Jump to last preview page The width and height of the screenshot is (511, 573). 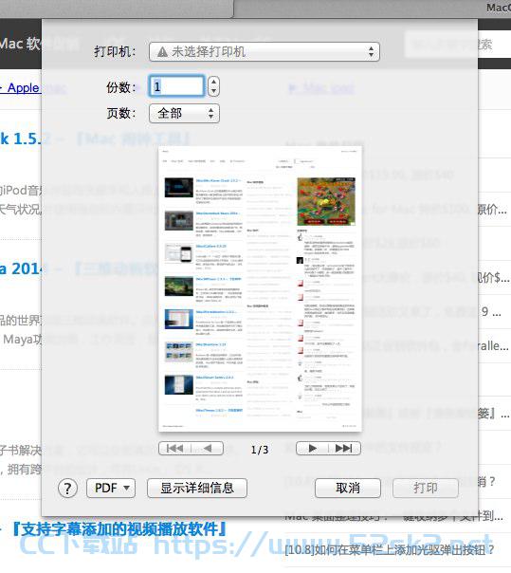click(x=344, y=448)
